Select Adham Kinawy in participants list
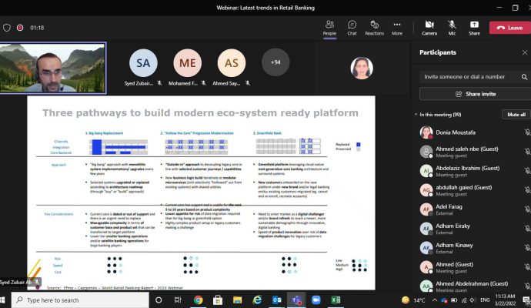This screenshot has width=531, height=308. (x=462, y=247)
